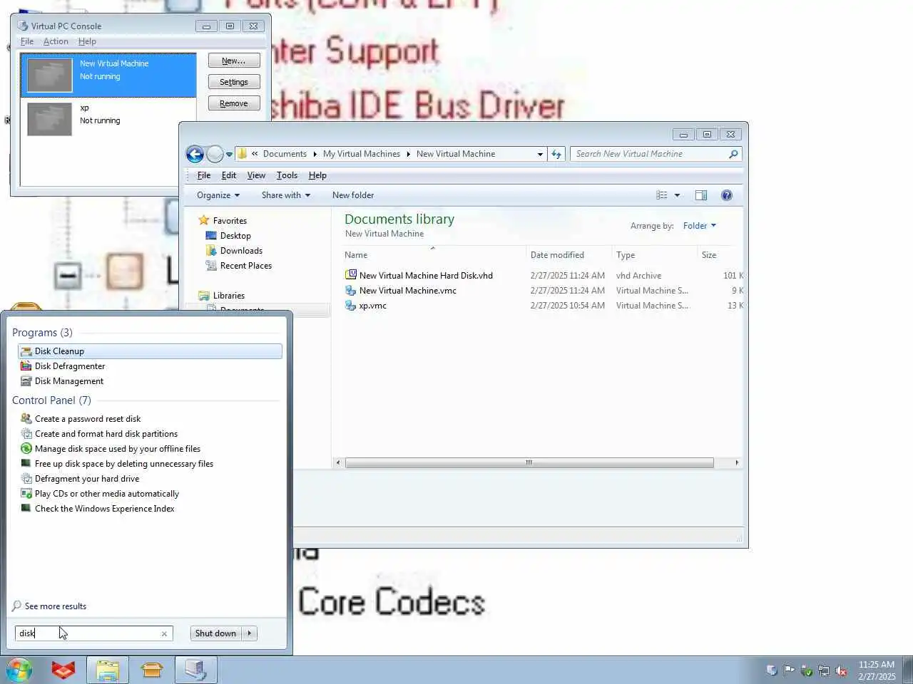913x684 pixels.
Task: Open Defragment your hard drive
Action: click(87, 479)
